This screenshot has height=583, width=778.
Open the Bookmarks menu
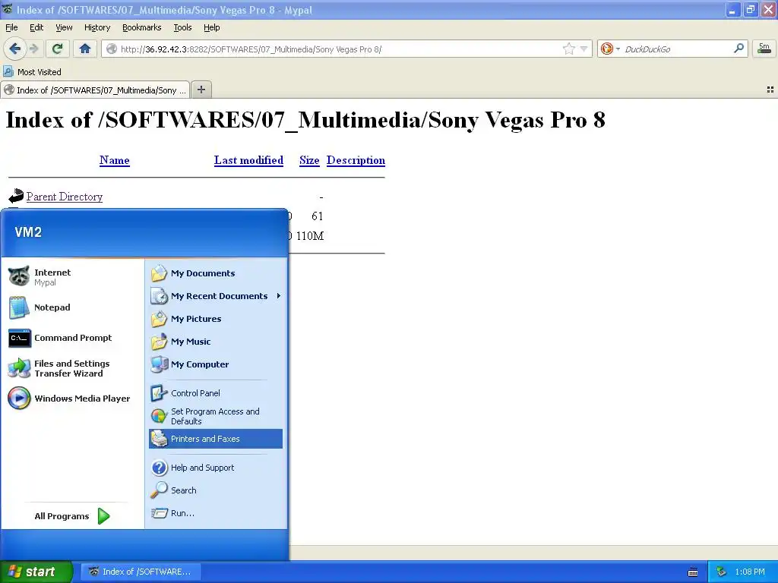point(141,27)
